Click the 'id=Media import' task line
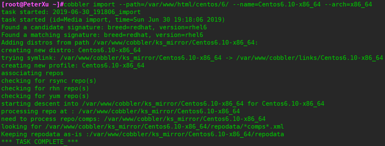 tap(113, 20)
